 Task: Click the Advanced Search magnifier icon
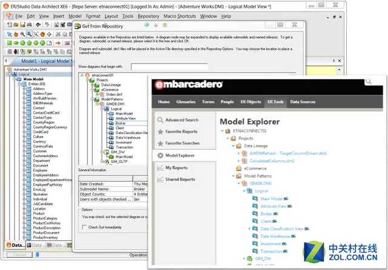pos(160,120)
